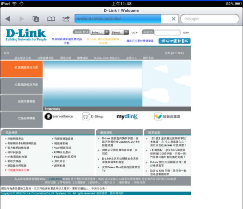Open the first quick find Select dropdown
Image resolution: width=243 pixels, height=209 pixels.
(x=100, y=32)
